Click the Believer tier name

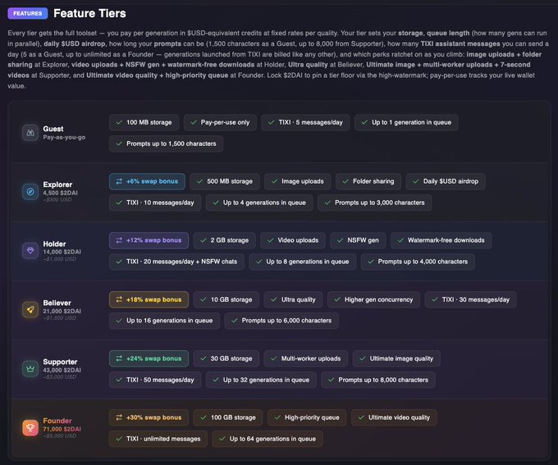tap(57, 303)
